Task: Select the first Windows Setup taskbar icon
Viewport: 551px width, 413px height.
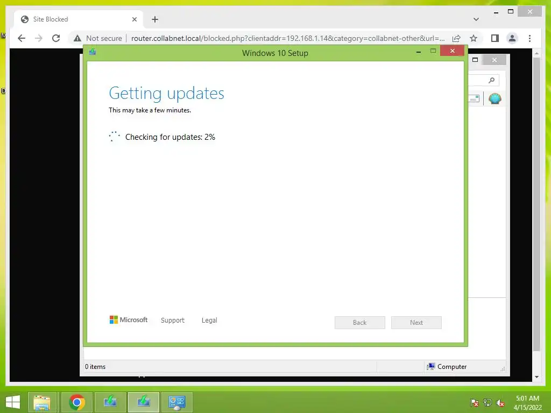Action: point(110,402)
